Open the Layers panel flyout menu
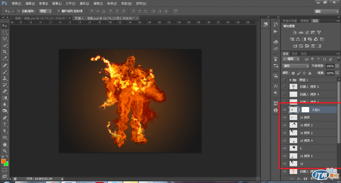341x183 pixels. [x=338, y=53]
